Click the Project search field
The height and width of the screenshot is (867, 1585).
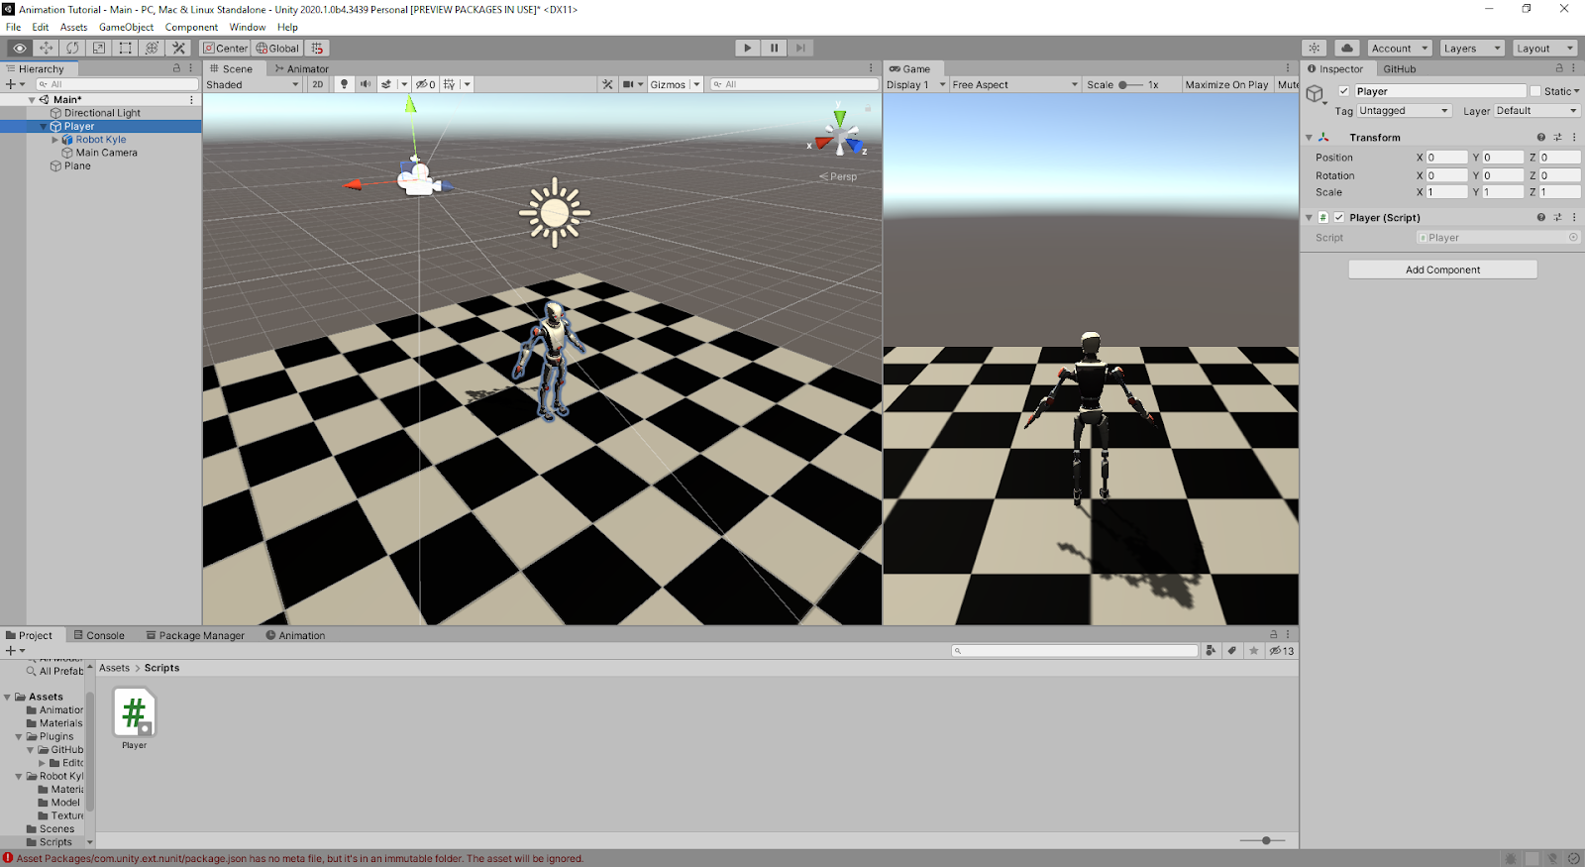click(1075, 651)
